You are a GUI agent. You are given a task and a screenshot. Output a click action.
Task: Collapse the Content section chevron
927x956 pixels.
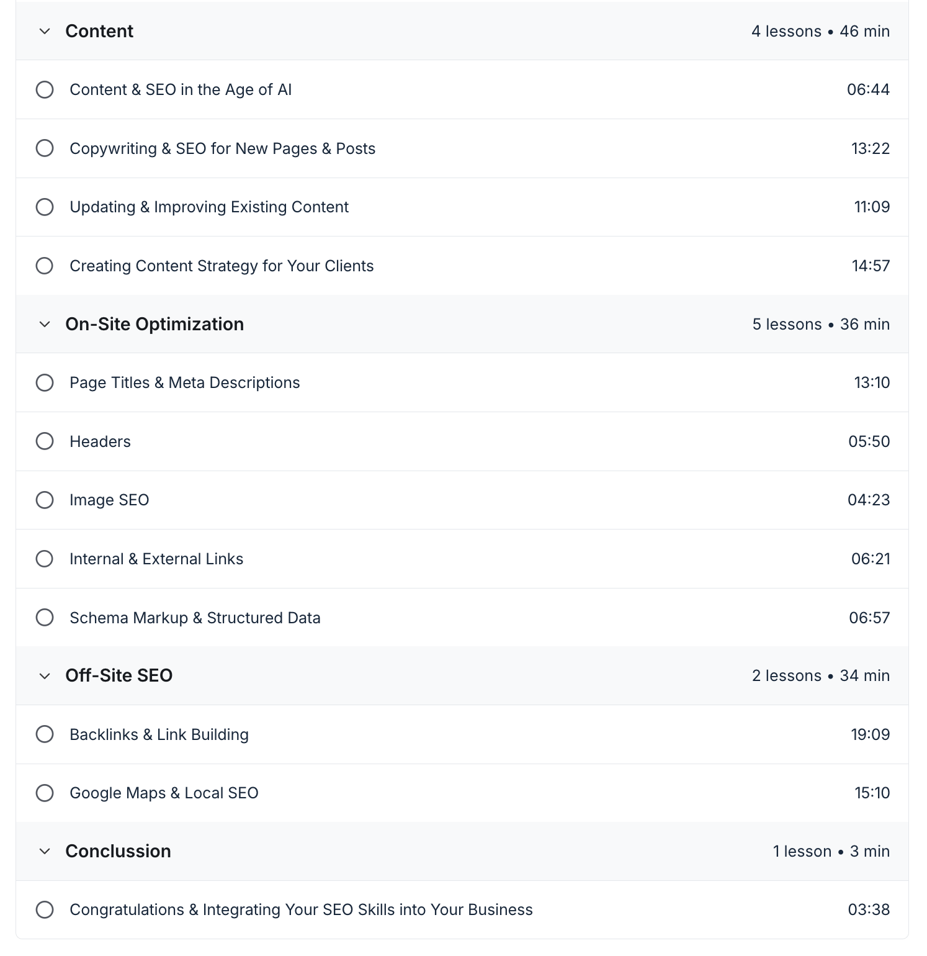click(45, 31)
